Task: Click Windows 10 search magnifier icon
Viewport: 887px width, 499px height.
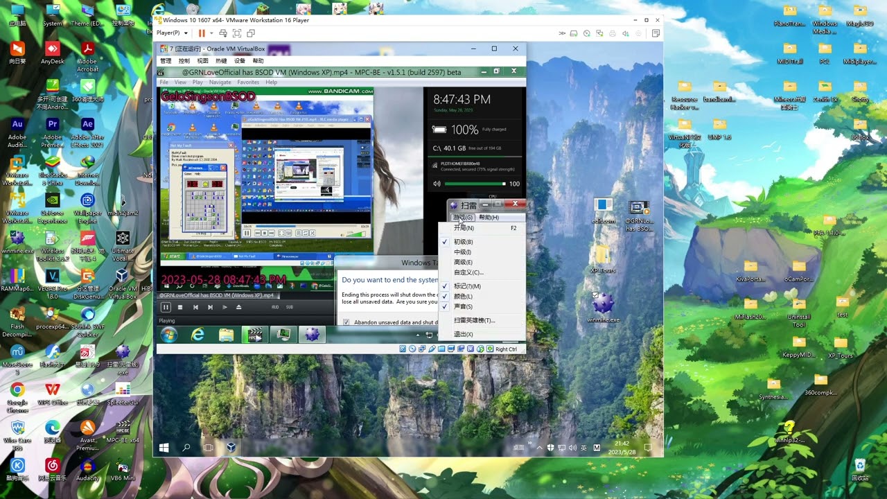Action: (186, 448)
